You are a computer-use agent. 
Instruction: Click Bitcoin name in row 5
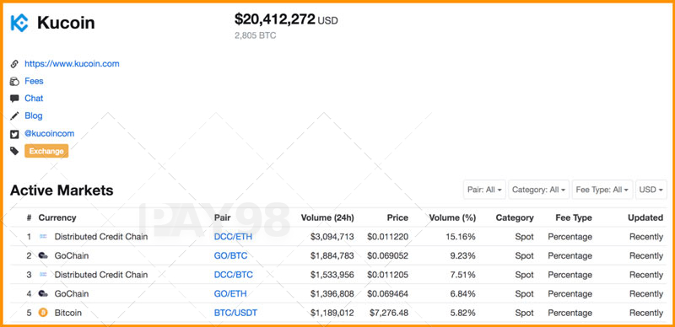coord(68,313)
